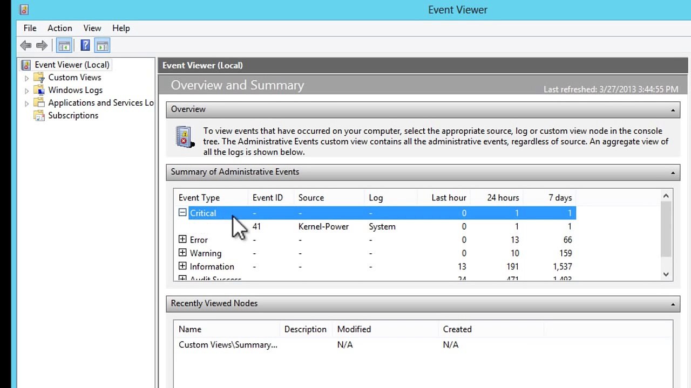Expand Applications and Services Logs node
This screenshot has width=691, height=388.
pos(26,103)
